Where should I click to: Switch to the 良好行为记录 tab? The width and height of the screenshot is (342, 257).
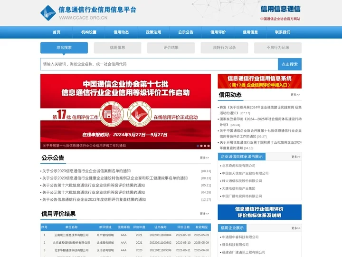224,48
